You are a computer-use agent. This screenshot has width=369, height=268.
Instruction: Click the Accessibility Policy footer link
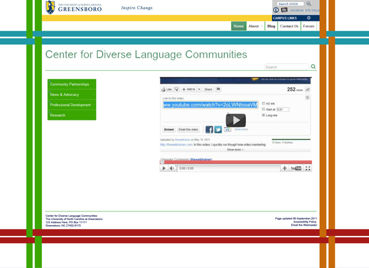click(x=305, y=222)
